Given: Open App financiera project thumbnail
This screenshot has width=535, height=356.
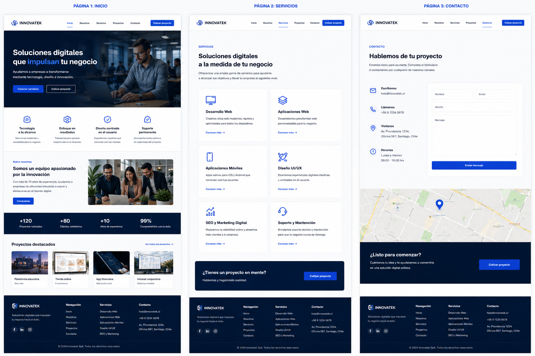Looking at the screenshot, I should tap(111, 263).
